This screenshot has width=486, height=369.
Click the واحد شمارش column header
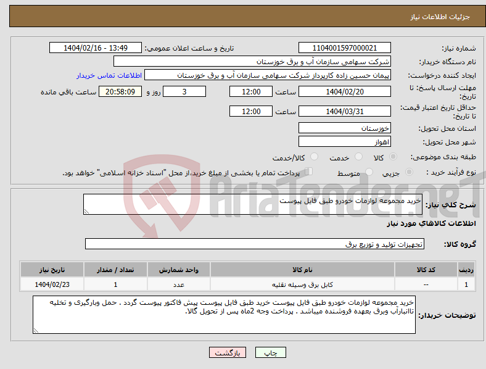(178, 270)
